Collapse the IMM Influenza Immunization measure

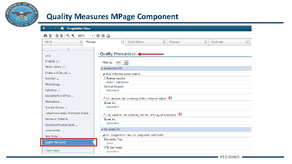[104, 74]
